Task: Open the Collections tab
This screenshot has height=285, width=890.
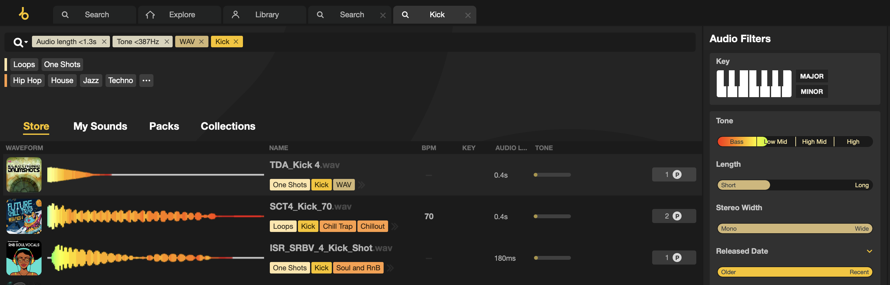Action: point(228,127)
